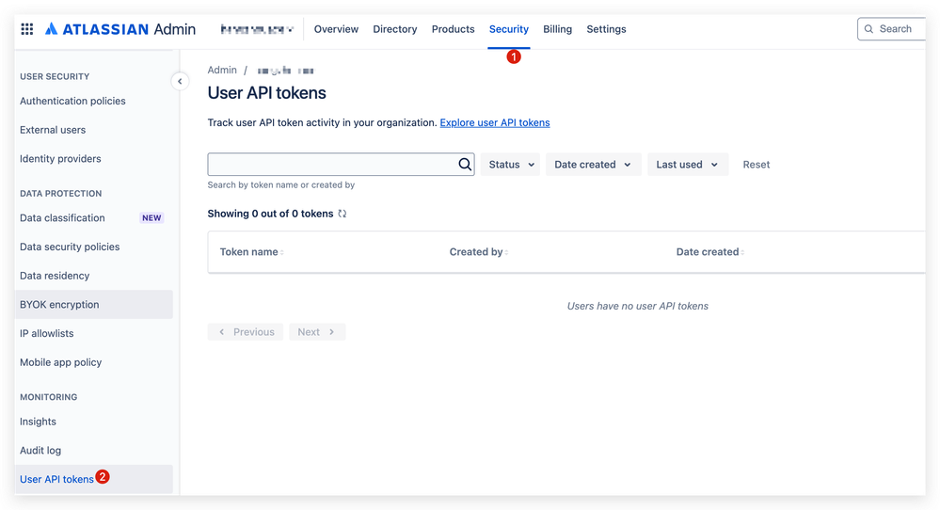
Task: Click the User API tokens page heading
Action: 267,93
